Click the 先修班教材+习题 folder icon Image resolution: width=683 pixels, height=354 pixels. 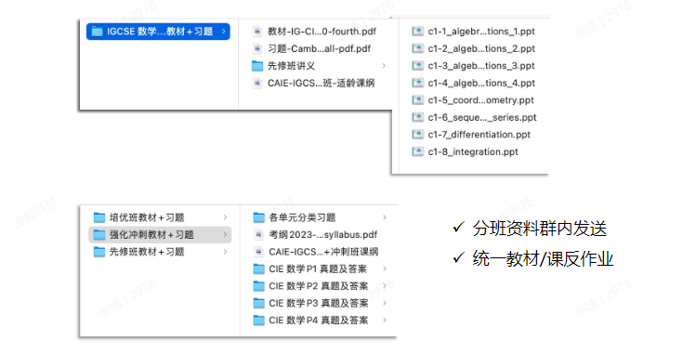[x=99, y=252]
